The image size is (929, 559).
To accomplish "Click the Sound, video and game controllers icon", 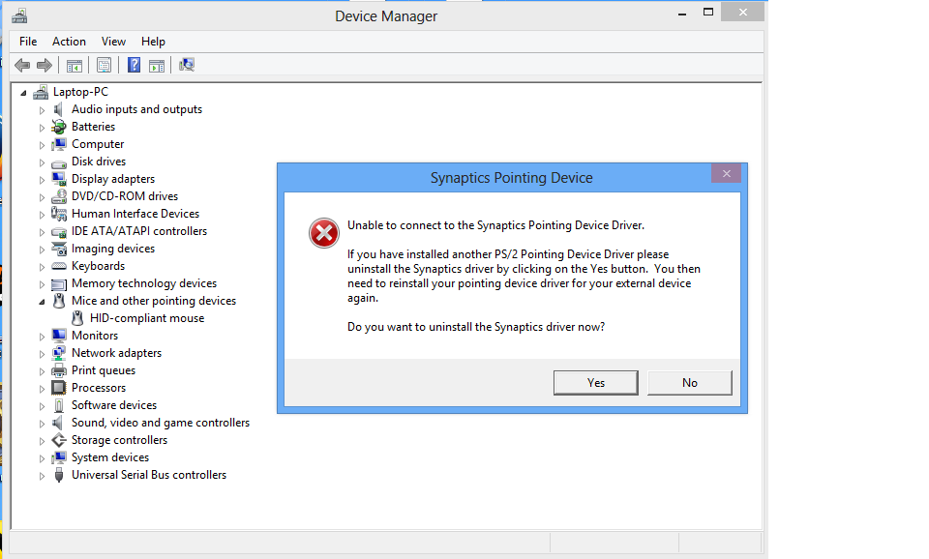I will (58, 423).
